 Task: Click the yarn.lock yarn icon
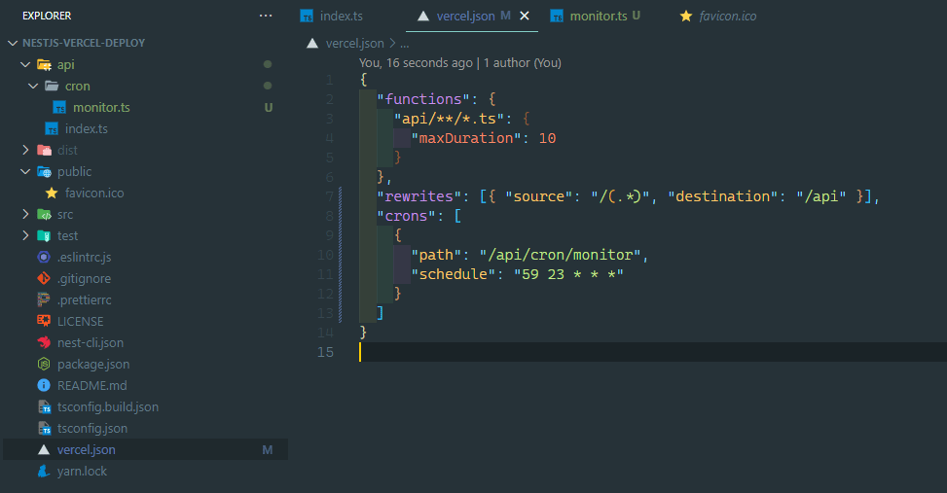(x=44, y=471)
